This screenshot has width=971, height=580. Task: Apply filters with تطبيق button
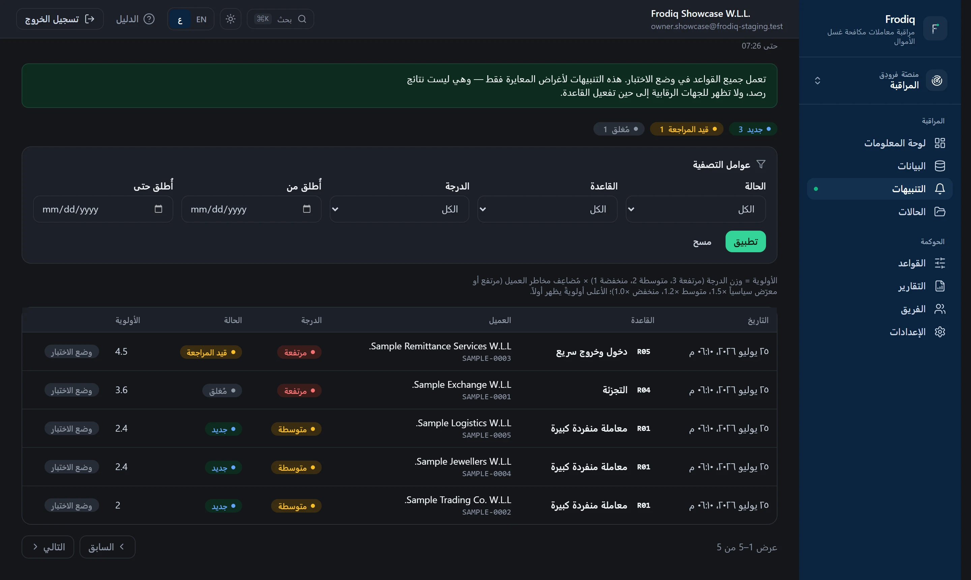[745, 241]
